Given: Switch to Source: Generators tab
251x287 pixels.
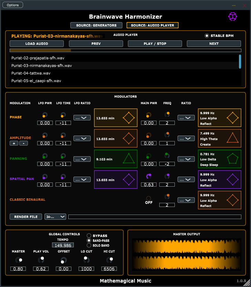Looking at the screenshot, I should [x=96, y=25].
